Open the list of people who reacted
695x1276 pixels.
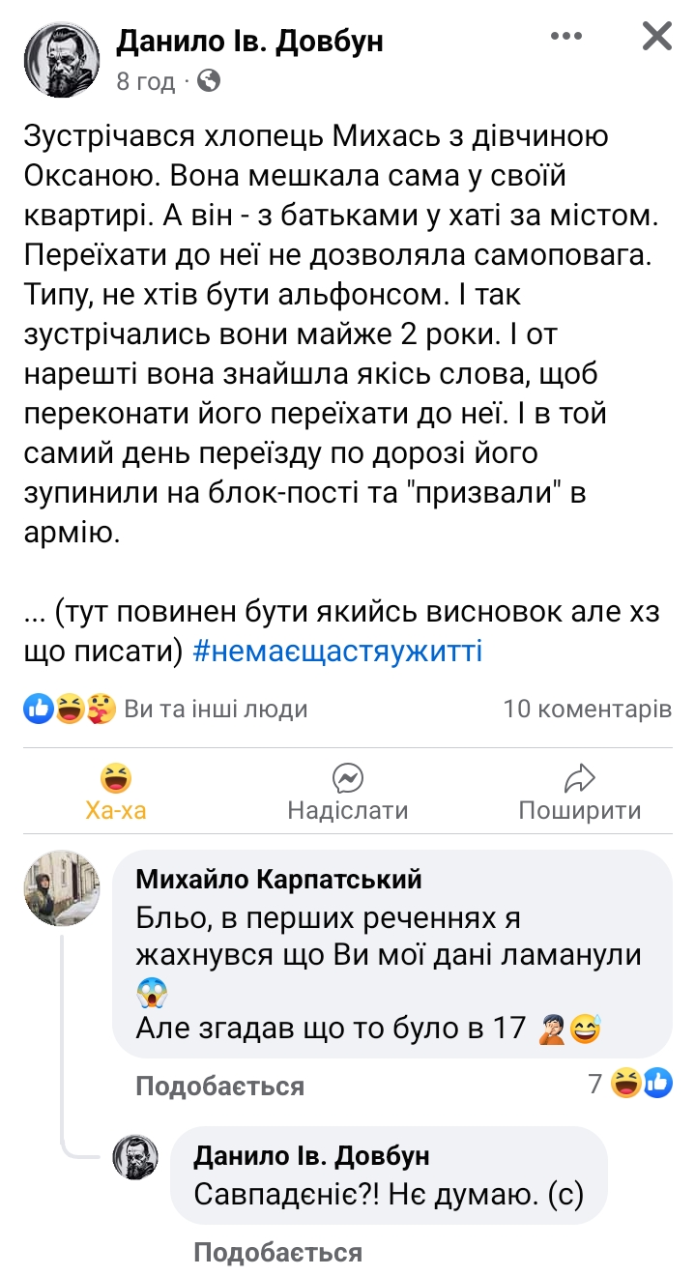[216, 710]
